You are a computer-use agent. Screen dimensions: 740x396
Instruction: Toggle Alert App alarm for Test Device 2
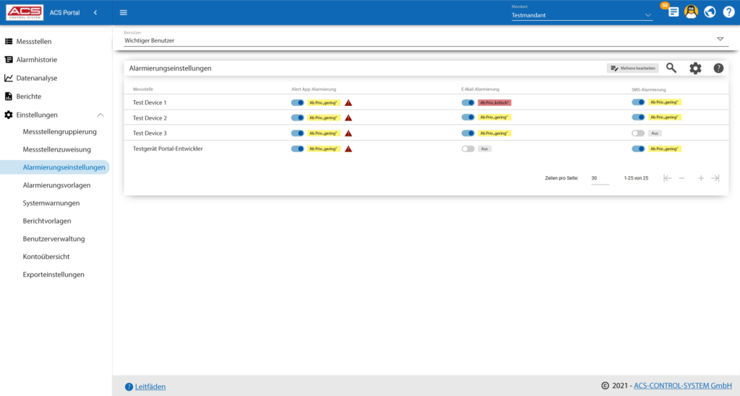point(297,118)
